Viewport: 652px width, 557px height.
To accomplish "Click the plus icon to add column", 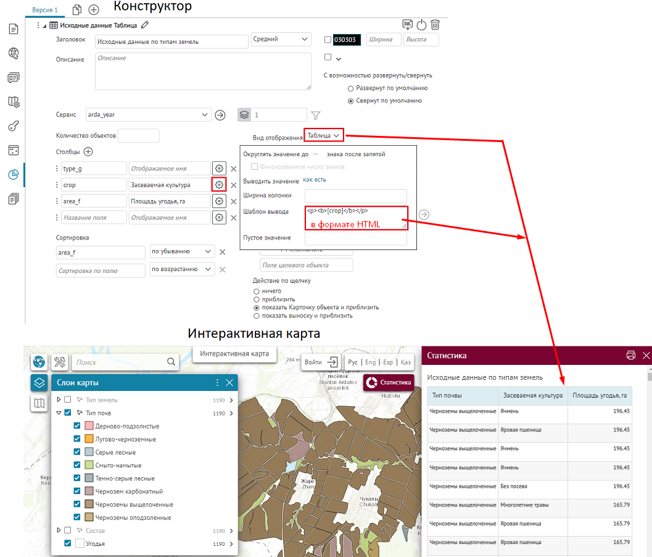I will 88,152.
